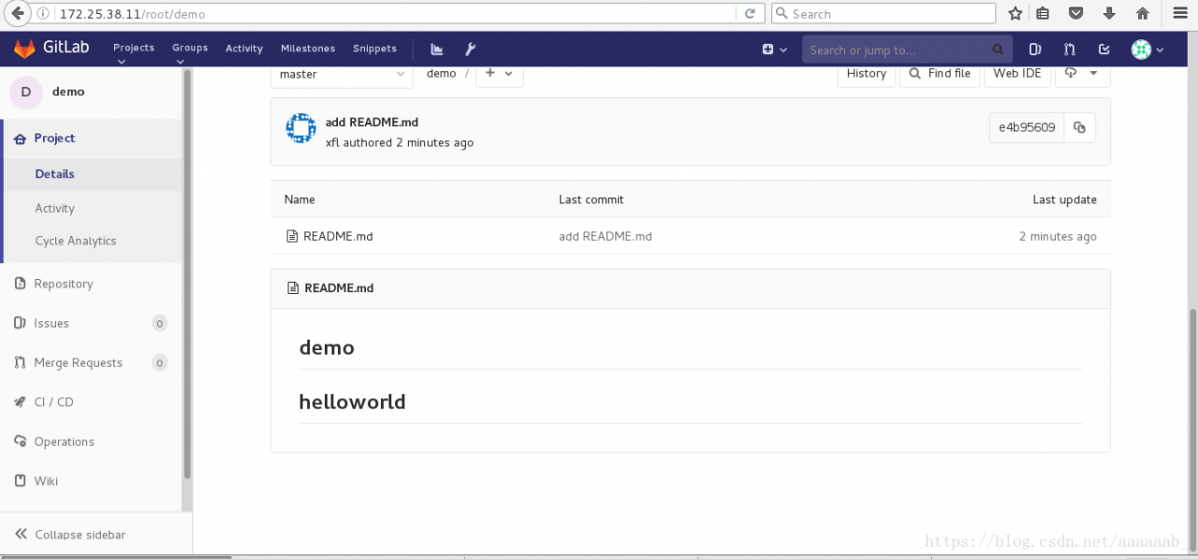This screenshot has height=559, width=1198.
Task: Open the download source code dropdown
Action: [x=1083, y=73]
